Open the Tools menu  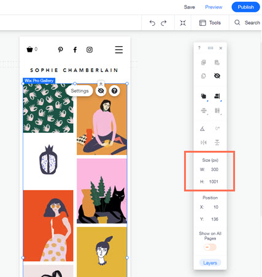point(210,23)
